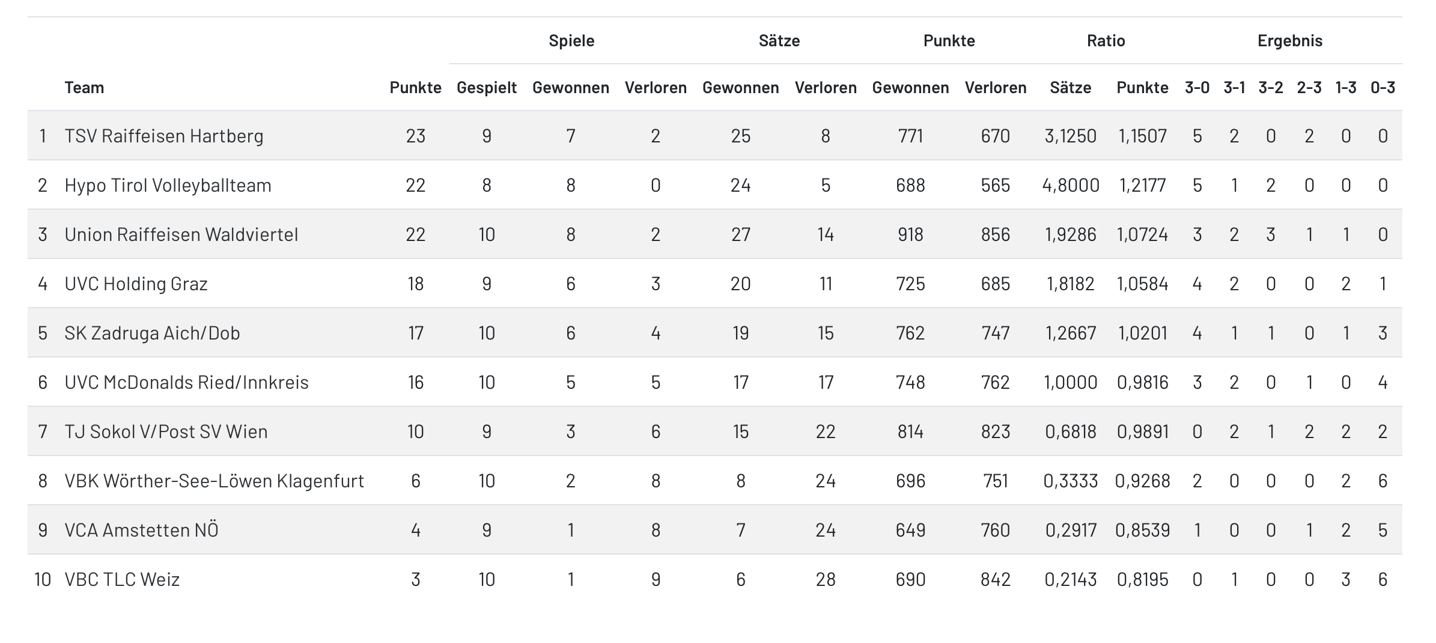Click Hartberg's sets ratio value 3,1250
Viewport: 1436px width, 643px height.
tap(1071, 136)
